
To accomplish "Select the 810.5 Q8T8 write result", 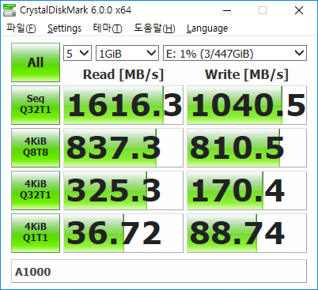I will click(x=247, y=148).
